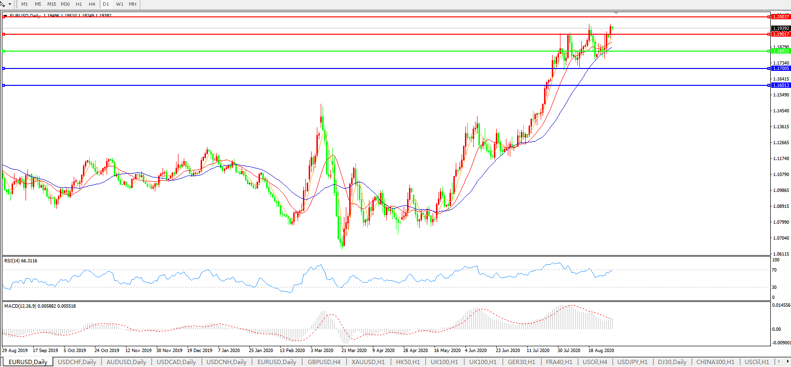The image size is (791, 367).
Task: Open the toolbar dropdown arrow at top left
Action: pos(10,4)
